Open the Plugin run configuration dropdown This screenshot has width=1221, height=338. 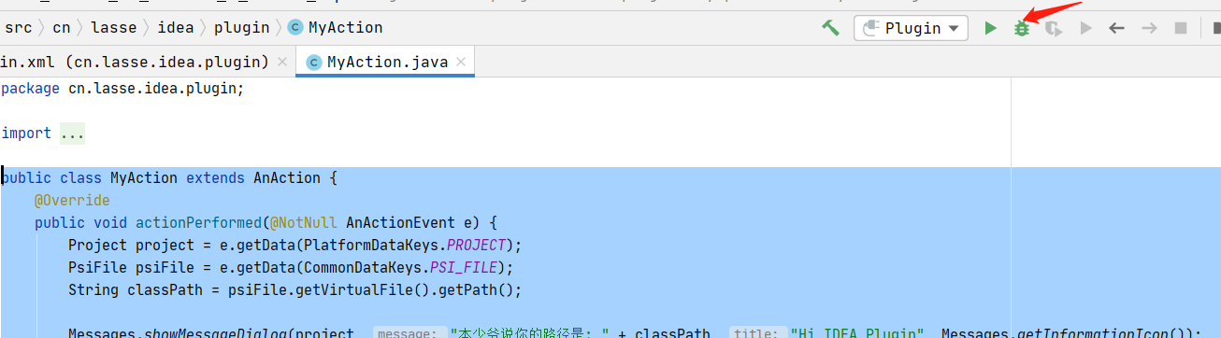[x=911, y=28]
